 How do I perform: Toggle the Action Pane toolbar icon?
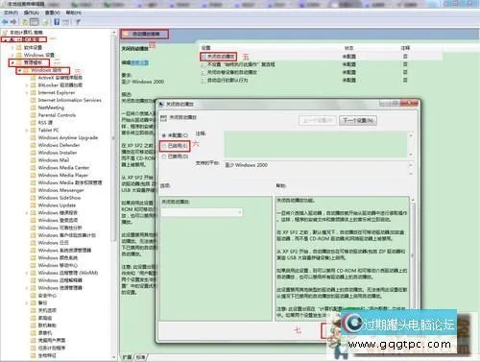[65, 22]
